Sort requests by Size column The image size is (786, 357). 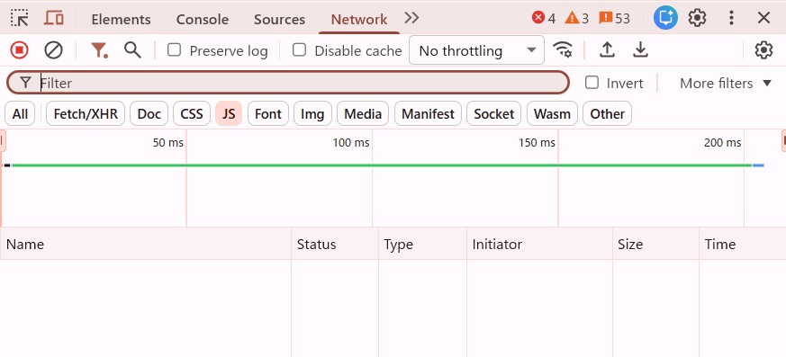click(x=655, y=244)
